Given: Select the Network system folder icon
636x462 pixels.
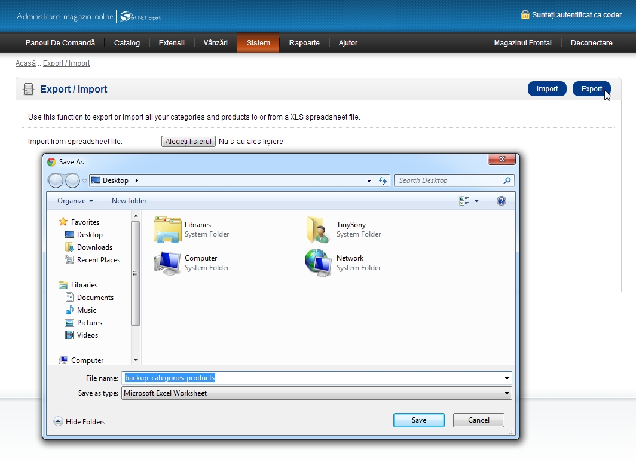Looking at the screenshot, I should coord(318,263).
